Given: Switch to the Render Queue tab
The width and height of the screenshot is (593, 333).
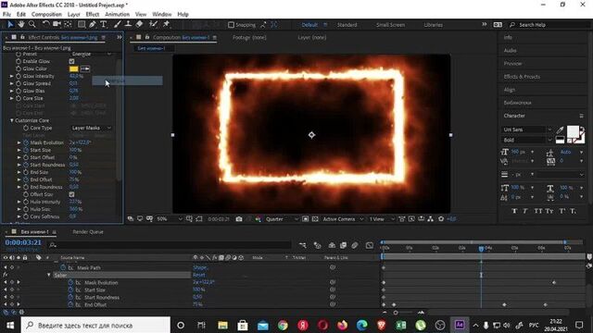Looking at the screenshot, I should 88,232.
